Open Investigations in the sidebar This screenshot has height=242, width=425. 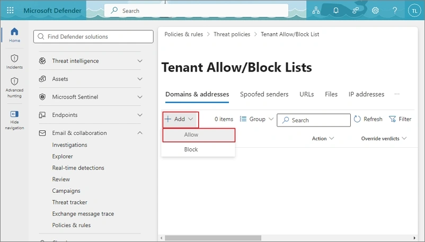click(x=69, y=145)
